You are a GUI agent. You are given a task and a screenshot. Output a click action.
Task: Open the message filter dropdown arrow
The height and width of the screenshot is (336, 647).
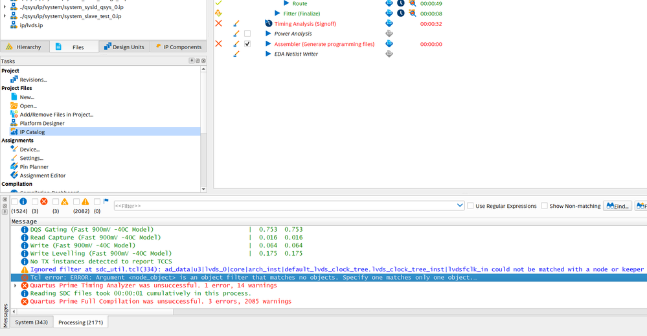[x=459, y=206]
